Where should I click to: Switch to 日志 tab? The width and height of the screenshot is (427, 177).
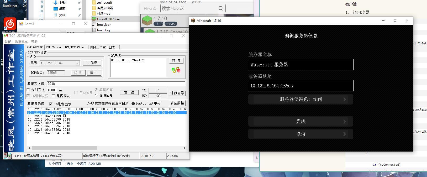(x=112, y=47)
